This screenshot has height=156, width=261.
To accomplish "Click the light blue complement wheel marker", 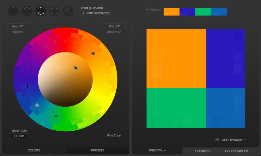I will pyautogui.click(x=37, y=105).
